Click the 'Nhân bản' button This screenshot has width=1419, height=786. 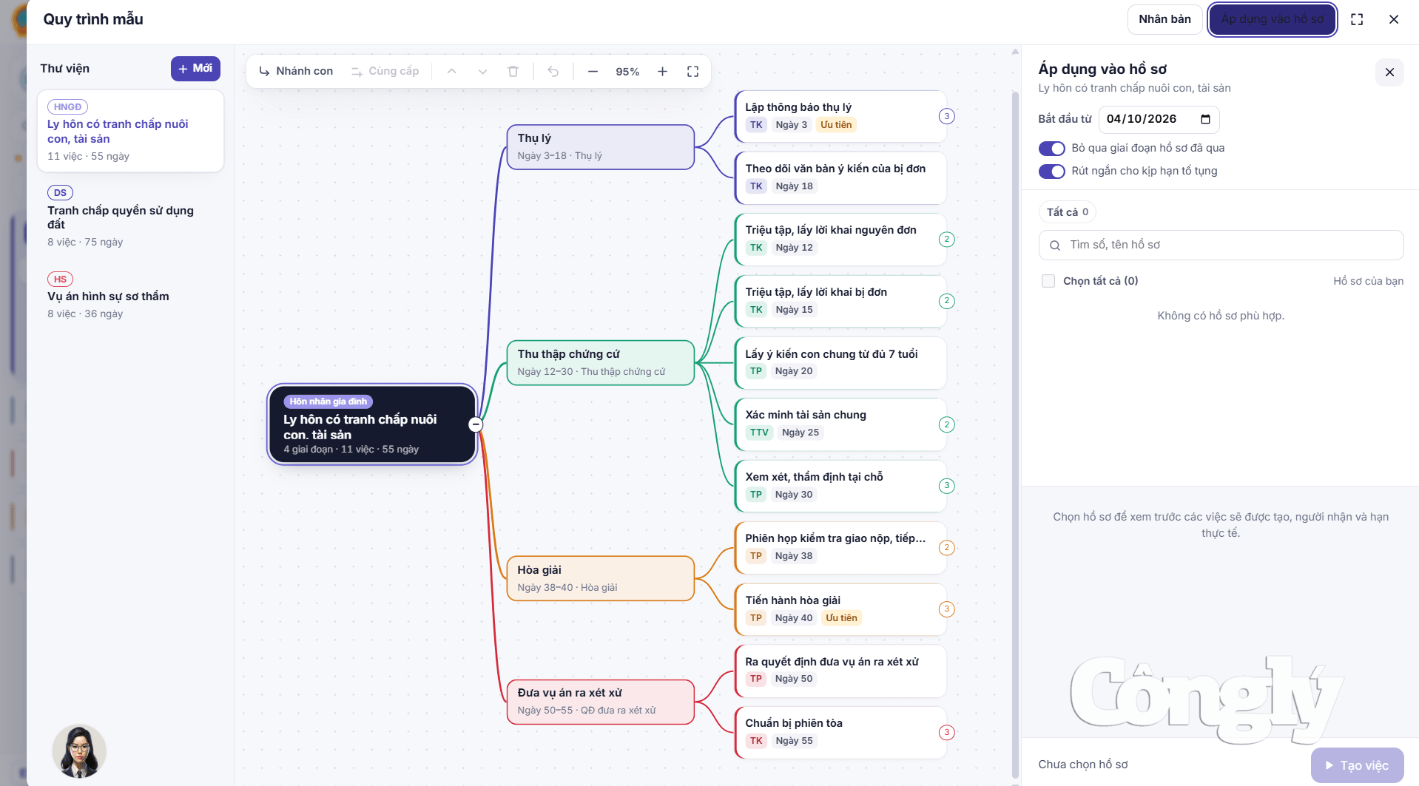[1164, 19]
